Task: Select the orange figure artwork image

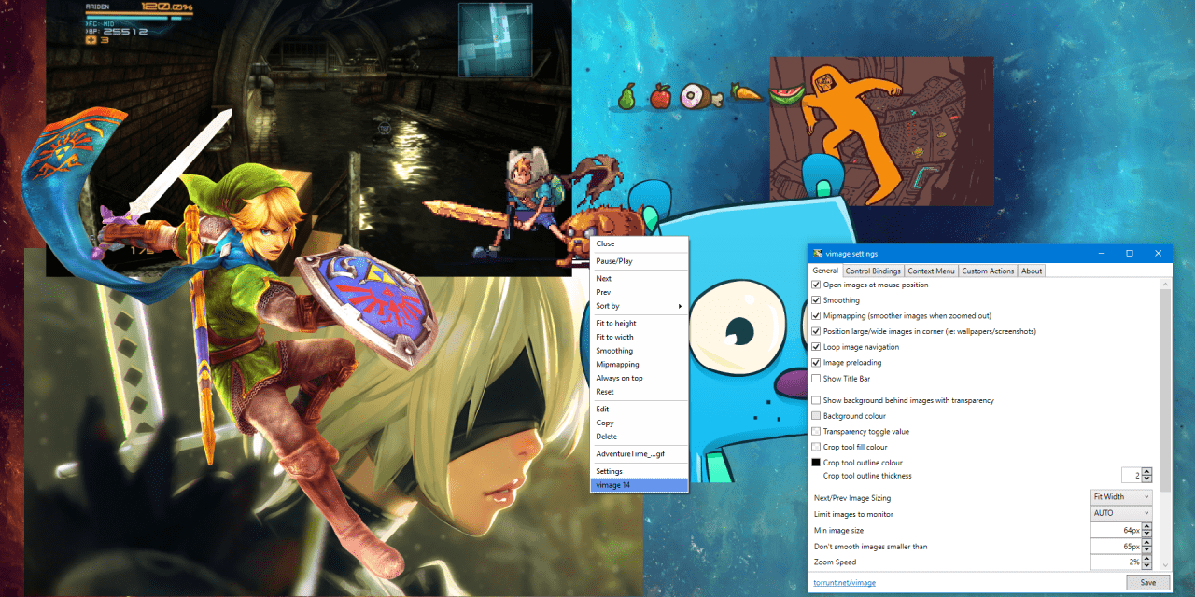Action: pos(881,130)
